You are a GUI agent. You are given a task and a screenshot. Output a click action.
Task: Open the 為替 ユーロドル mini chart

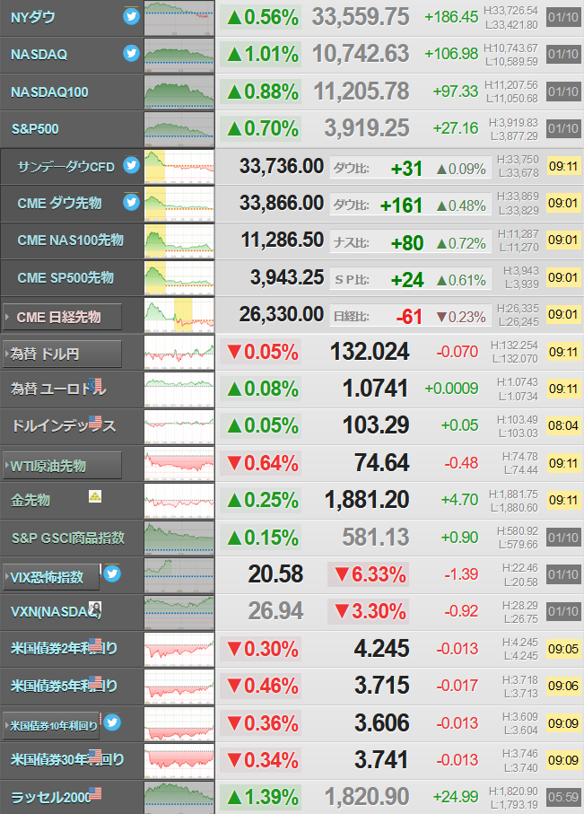coord(179,389)
